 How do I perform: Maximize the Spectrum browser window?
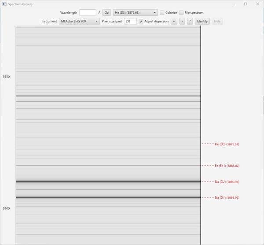point(246,4)
